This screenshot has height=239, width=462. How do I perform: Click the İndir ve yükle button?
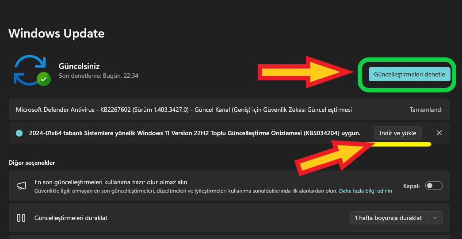point(398,133)
